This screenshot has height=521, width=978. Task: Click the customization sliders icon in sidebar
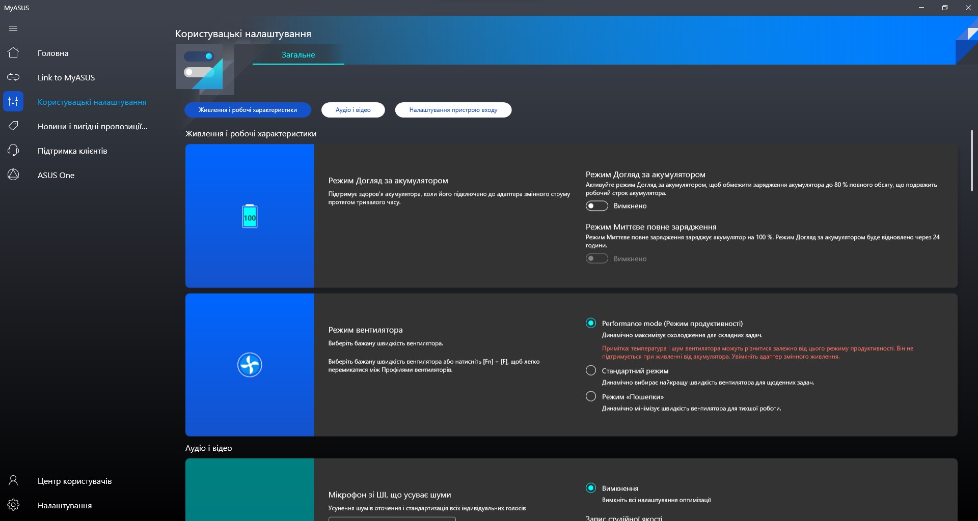pos(13,102)
